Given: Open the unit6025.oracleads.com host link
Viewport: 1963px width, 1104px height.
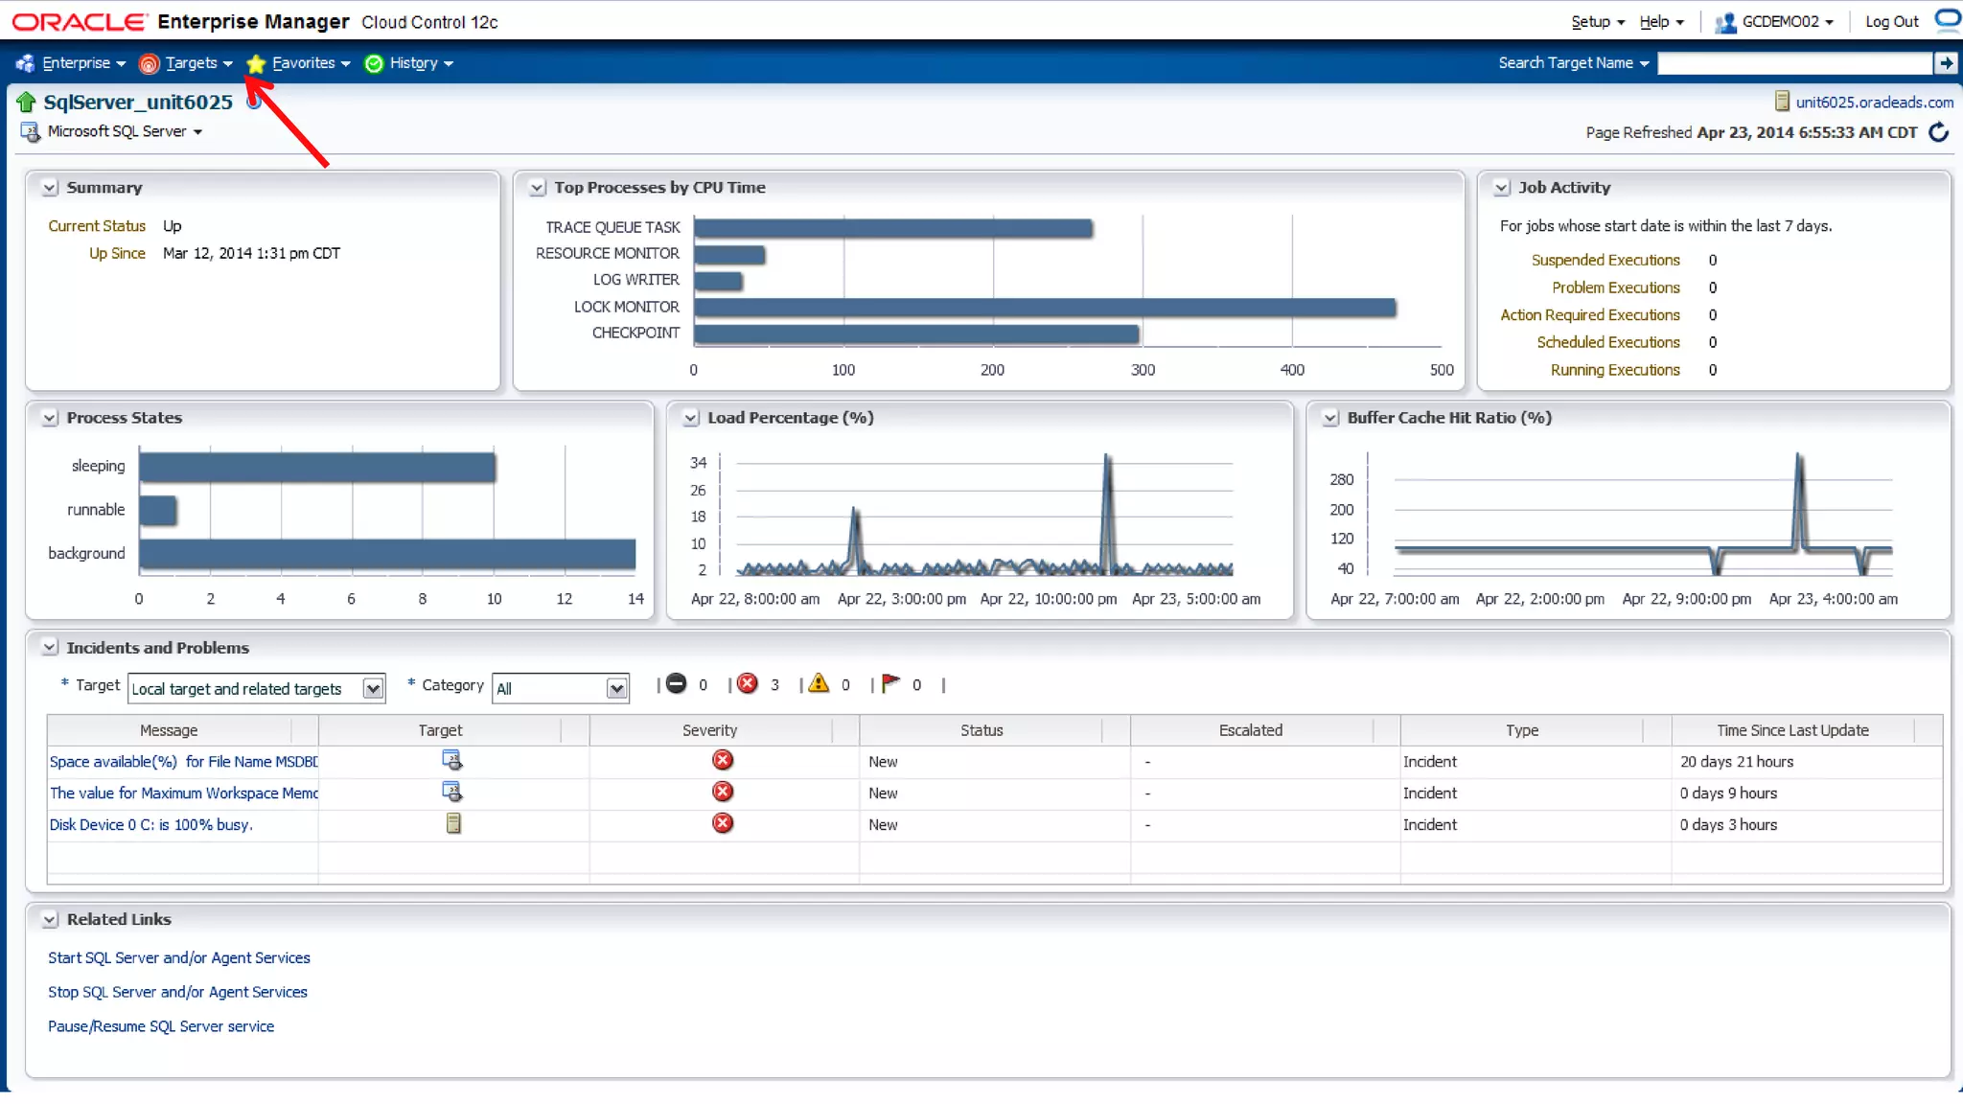Looking at the screenshot, I should (1874, 102).
